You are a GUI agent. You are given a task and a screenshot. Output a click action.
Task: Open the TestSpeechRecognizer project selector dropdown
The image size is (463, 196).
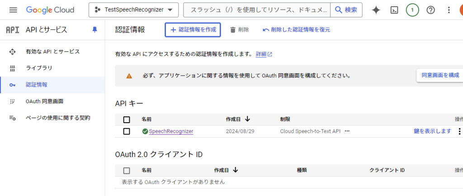tap(134, 10)
